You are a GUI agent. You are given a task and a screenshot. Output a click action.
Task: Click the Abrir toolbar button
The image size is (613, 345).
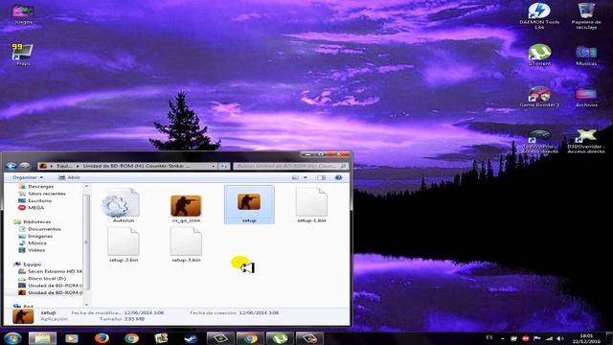pos(69,177)
